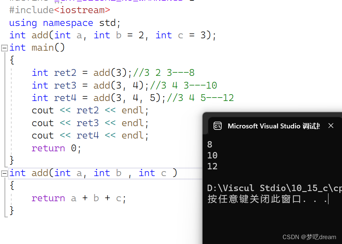The width and height of the screenshot is (342, 244).
Task: Click the add declaration with default parameters
Action: tap(112, 35)
